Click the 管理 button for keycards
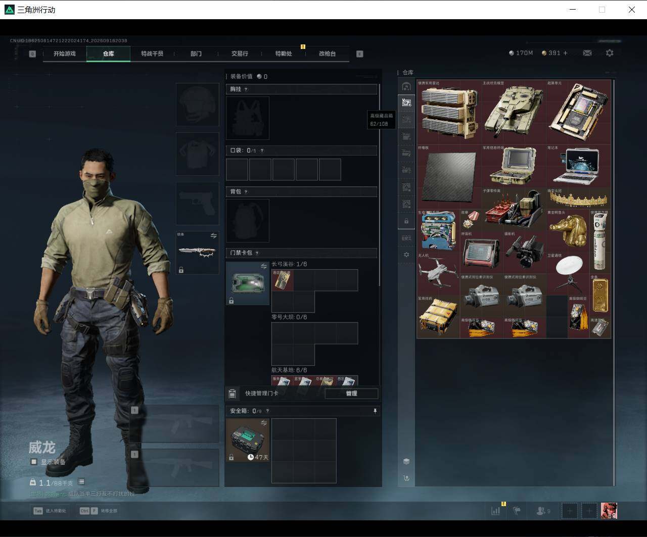647x537 pixels. [x=351, y=394]
